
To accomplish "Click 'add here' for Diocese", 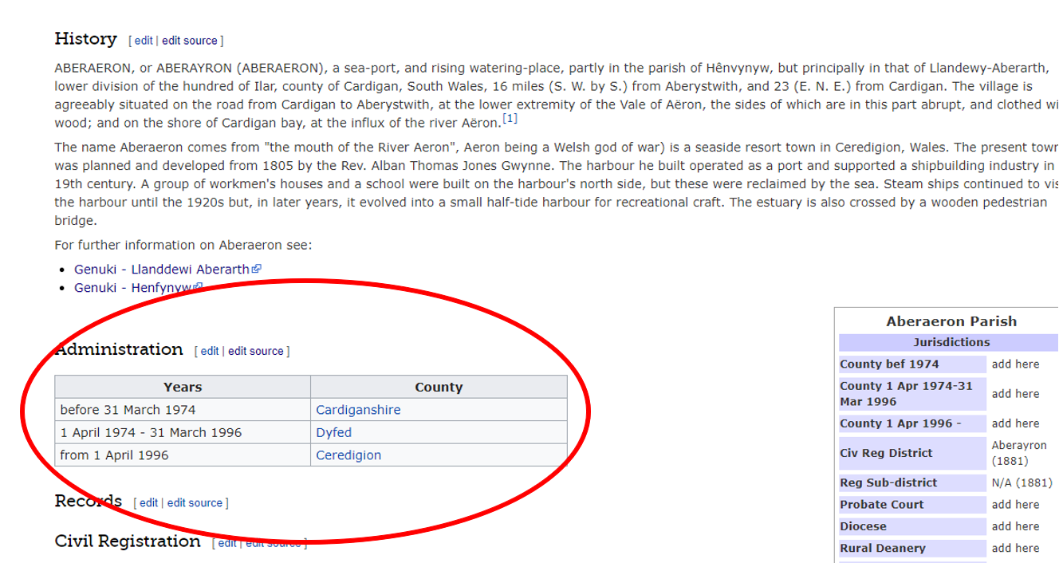I will pos(1015,526).
